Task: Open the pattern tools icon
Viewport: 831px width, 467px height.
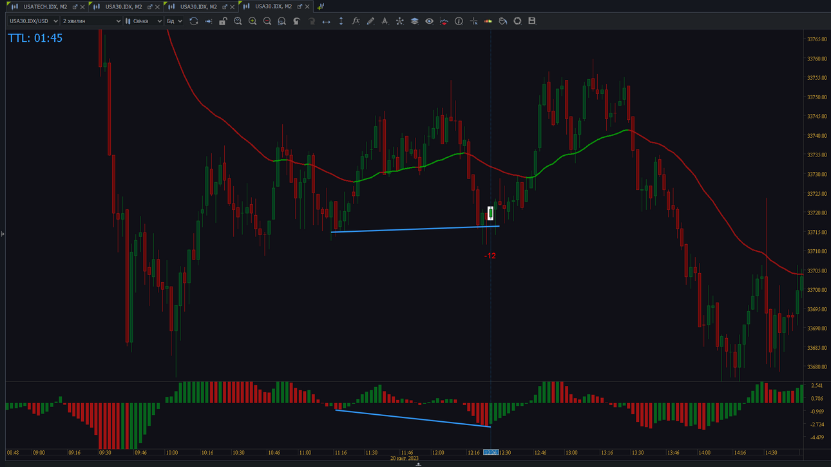Action: coord(399,21)
